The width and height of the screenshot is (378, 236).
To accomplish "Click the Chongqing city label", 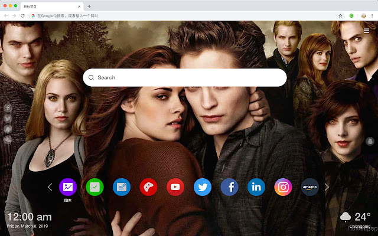I will pos(360,227).
